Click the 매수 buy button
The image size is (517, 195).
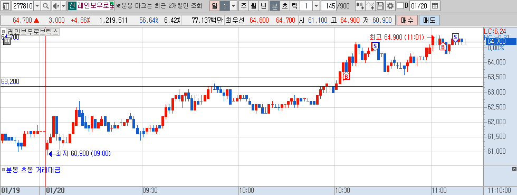click(x=407, y=20)
